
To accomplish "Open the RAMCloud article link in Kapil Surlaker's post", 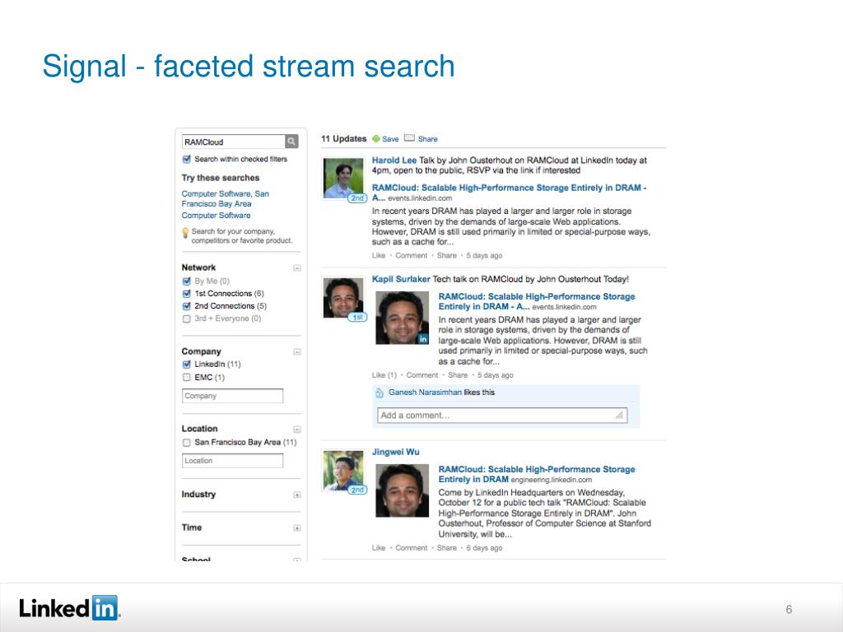I will pyautogui.click(x=537, y=301).
